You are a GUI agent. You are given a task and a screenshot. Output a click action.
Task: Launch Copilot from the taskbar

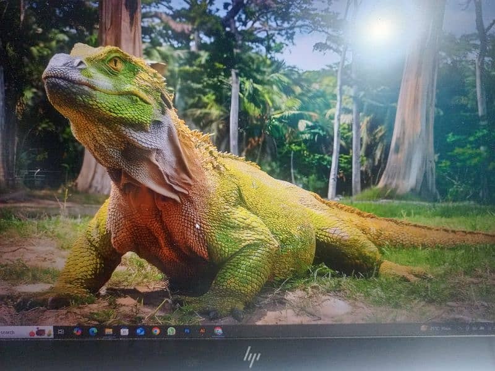click(x=77, y=331)
